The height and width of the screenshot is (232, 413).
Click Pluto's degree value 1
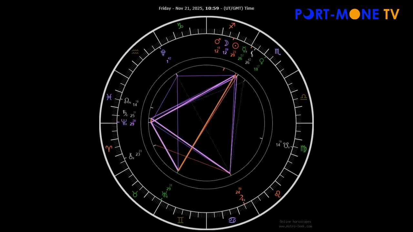click(x=167, y=62)
